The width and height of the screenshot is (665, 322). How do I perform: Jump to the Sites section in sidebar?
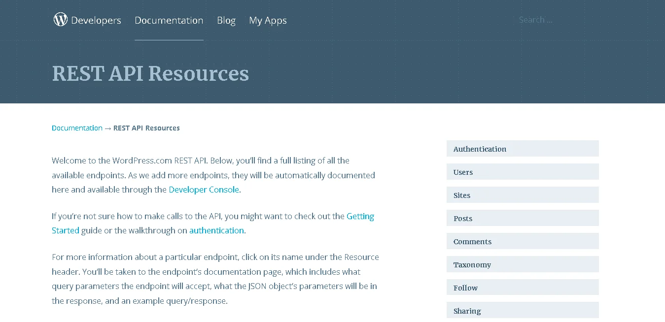pyautogui.click(x=523, y=195)
